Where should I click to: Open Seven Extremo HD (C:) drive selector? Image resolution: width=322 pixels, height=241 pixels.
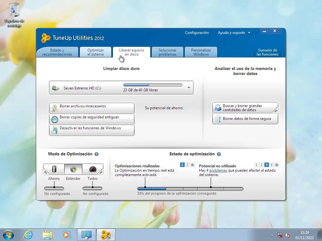click(121, 88)
